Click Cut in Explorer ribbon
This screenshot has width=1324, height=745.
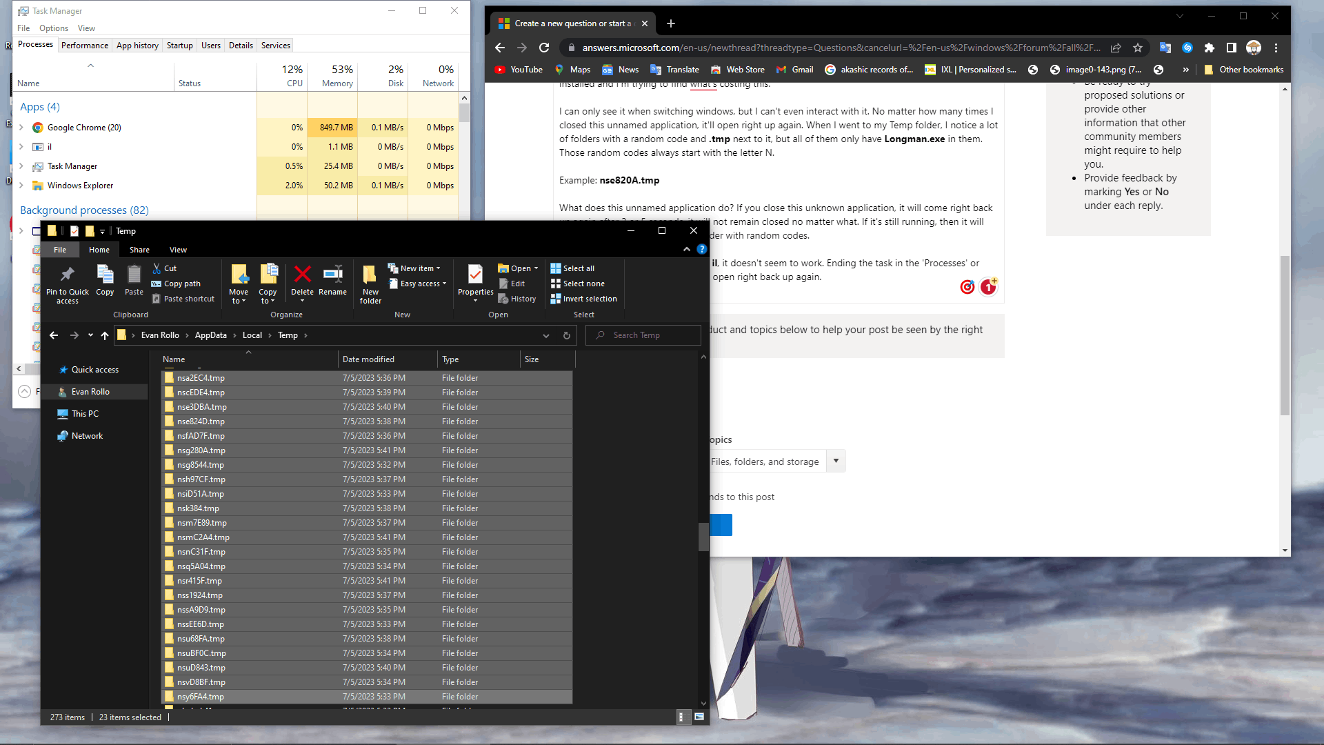point(164,268)
